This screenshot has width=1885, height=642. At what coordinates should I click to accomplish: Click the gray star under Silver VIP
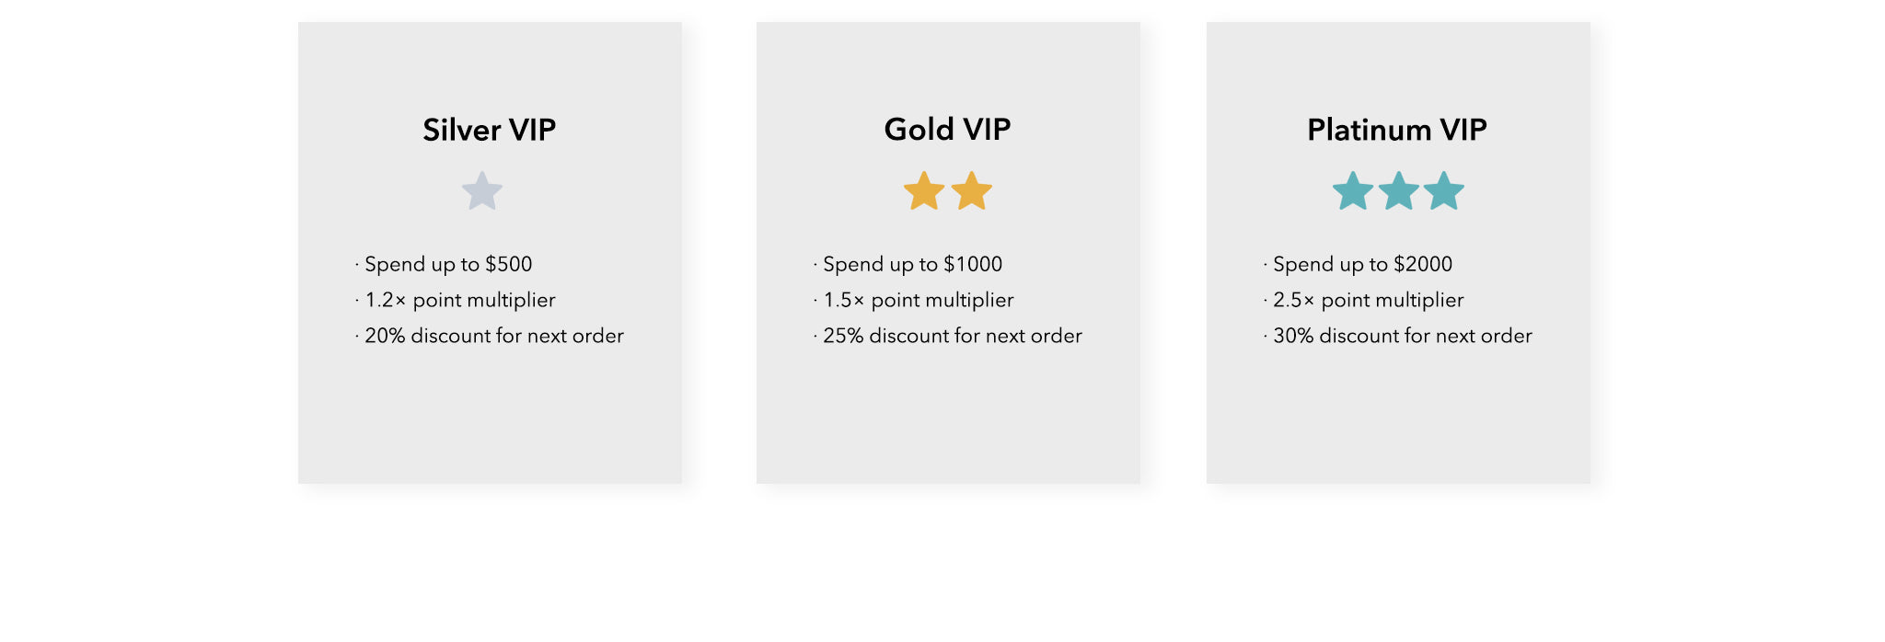tap(482, 191)
